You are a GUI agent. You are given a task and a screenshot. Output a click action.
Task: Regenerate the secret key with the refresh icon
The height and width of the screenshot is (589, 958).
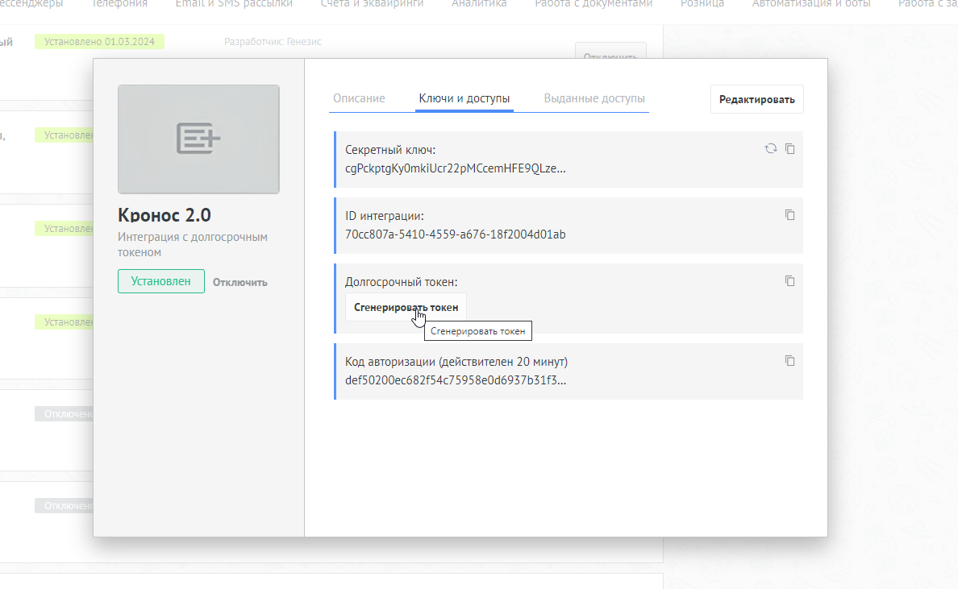click(771, 149)
